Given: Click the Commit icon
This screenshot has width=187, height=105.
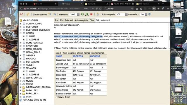Looking at the screenshot, I should tap(55, 14).
